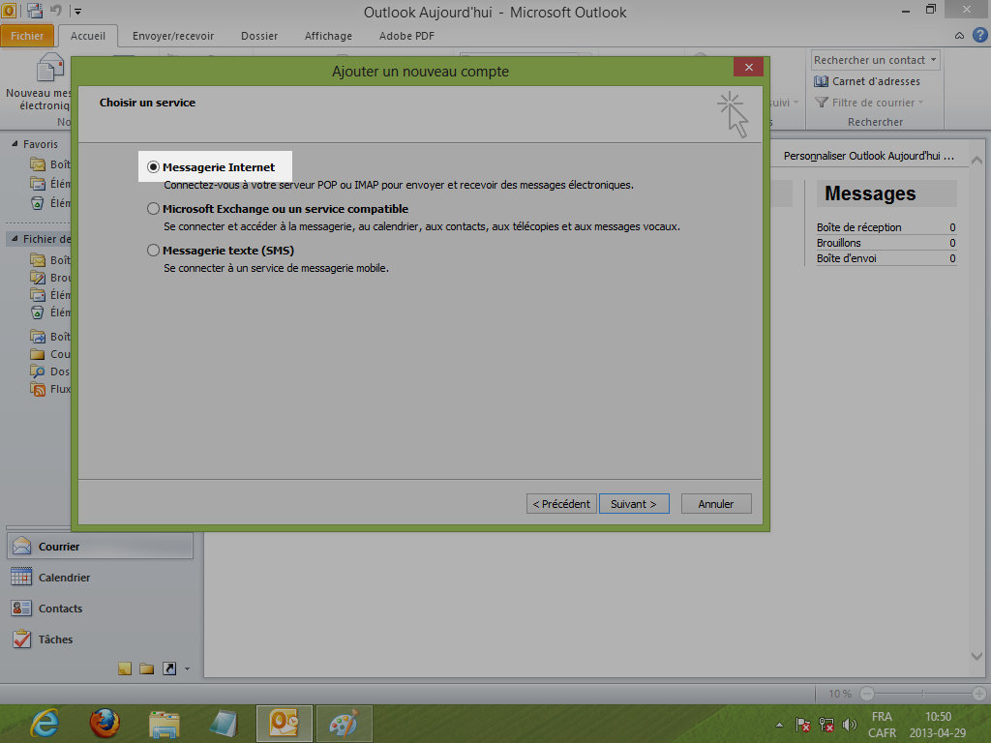Image resolution: width=991 pixels, height=743 pixels.
Task: Go back with Précédent button
Action: pyautogui.click(x=561, y=503)
